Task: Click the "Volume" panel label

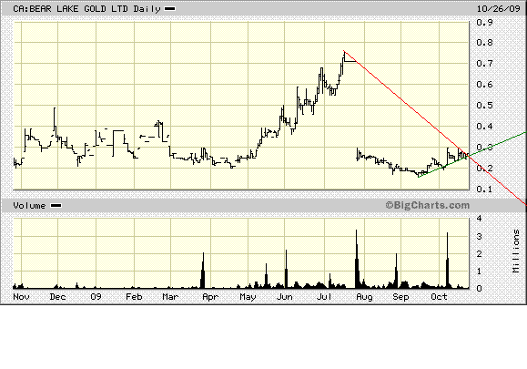Action: point(29,206)
